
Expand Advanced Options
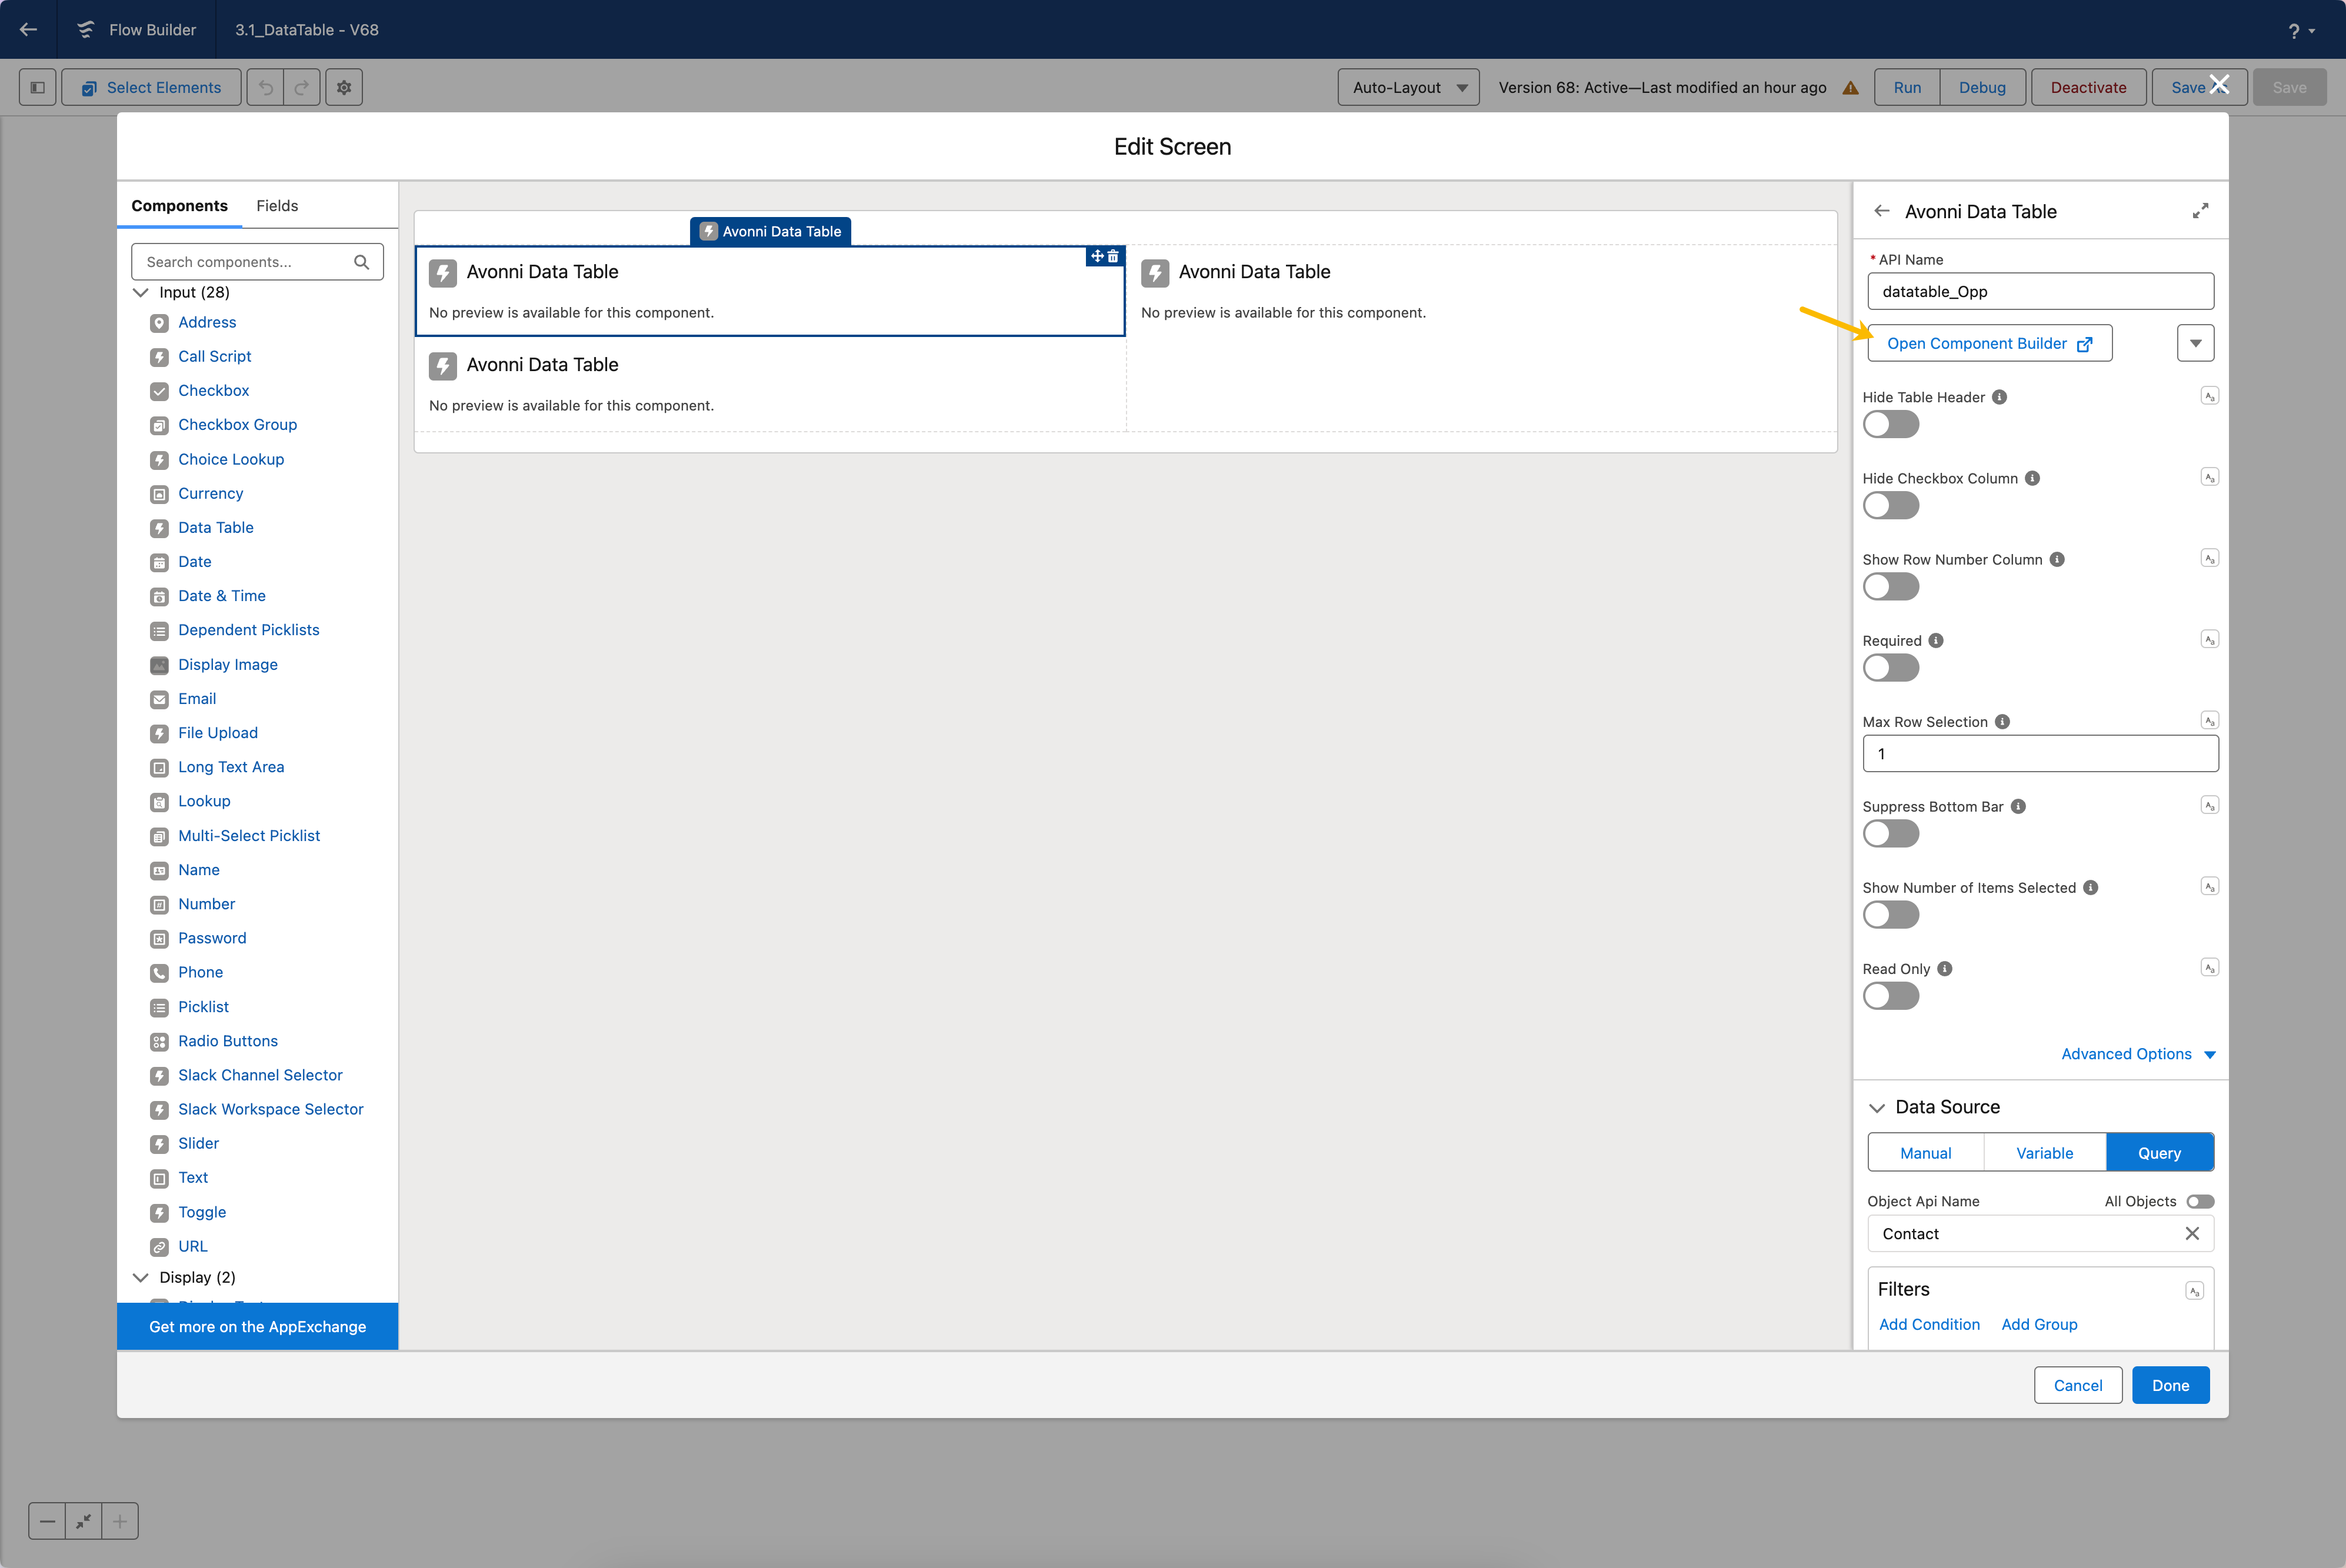click(x=2138, y=1054)
